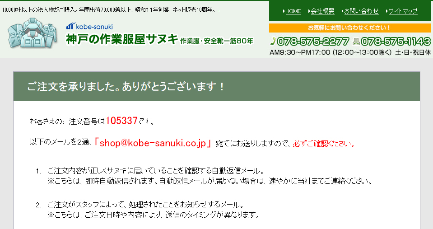Click the green telephone handset icon

click(273, 42)
